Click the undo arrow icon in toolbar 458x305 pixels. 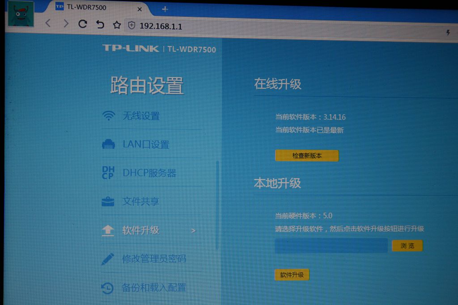coord(100,25)
